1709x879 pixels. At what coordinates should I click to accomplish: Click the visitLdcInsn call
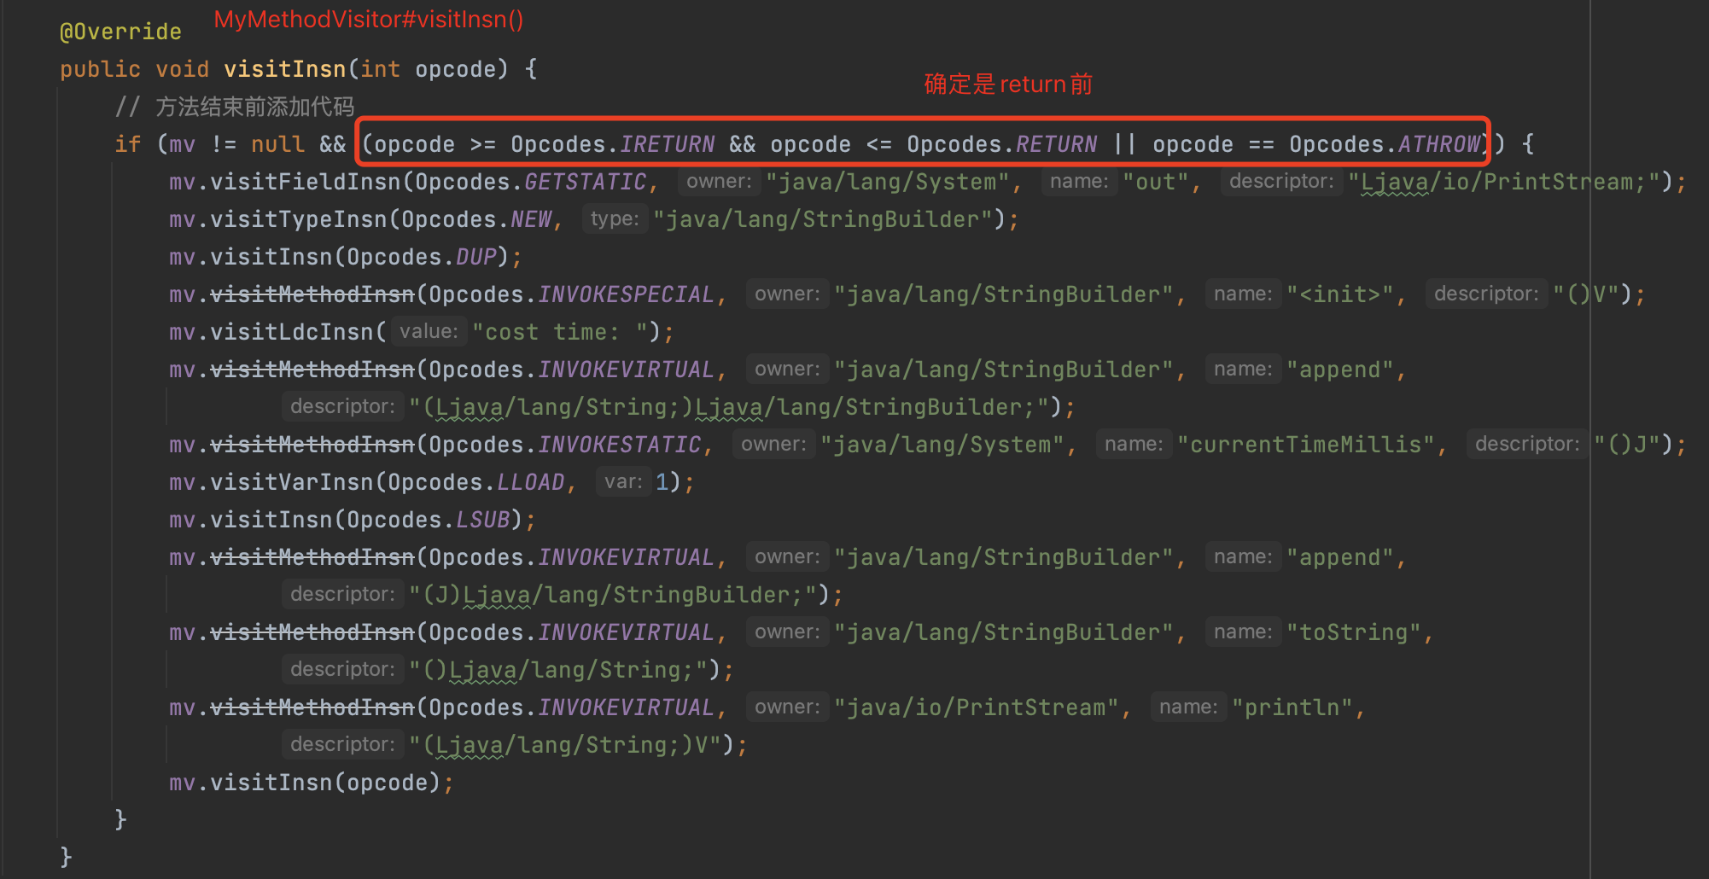click(292, 332)
